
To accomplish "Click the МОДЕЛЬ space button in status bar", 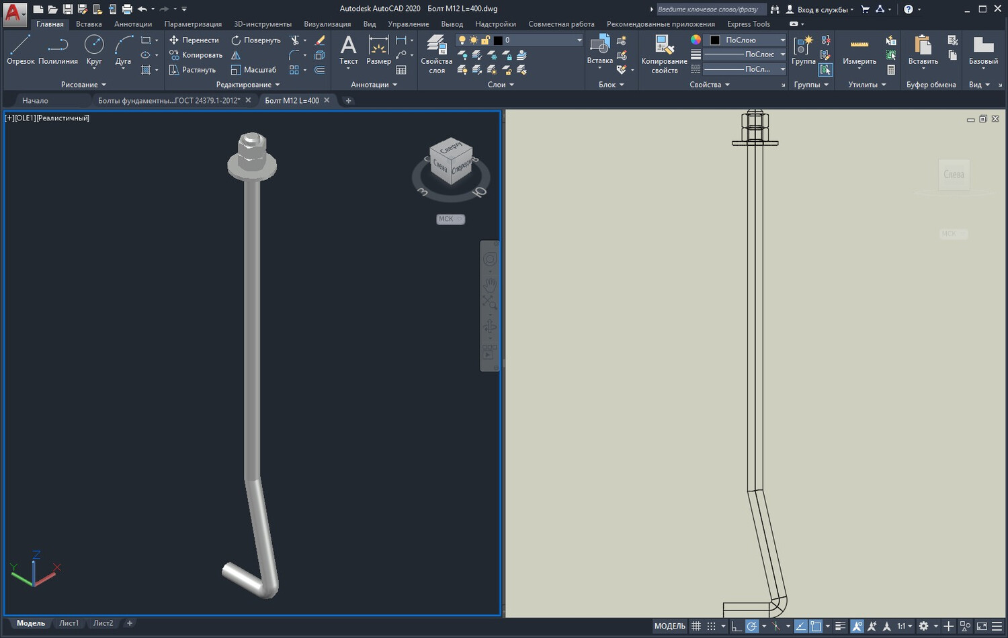I will point(670,627).
